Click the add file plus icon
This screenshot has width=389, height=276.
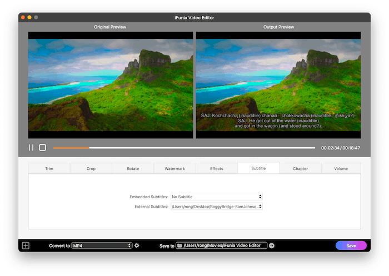(26, 245)
